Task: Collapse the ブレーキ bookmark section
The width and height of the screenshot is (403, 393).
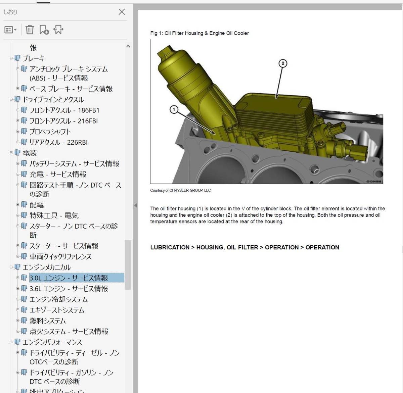Action: click(x=11, y=58)
